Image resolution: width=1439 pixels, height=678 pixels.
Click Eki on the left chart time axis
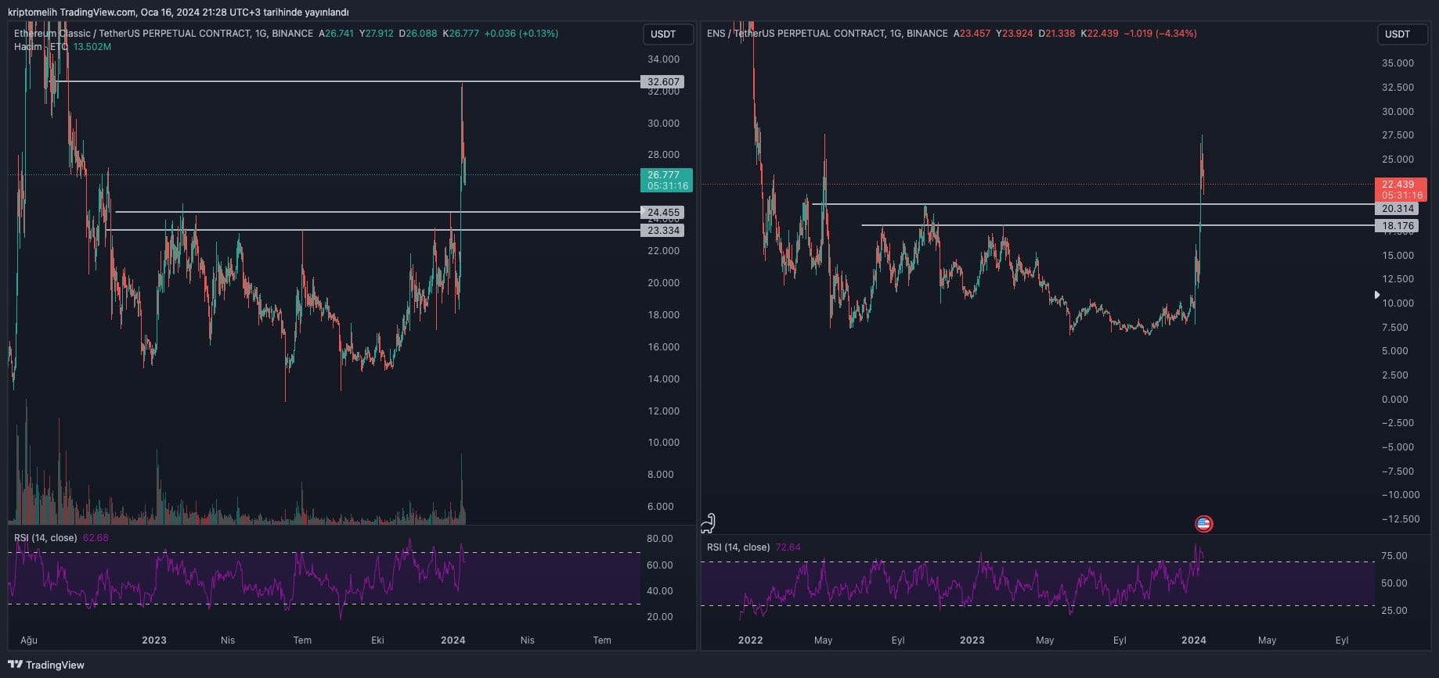click(377, 640)
